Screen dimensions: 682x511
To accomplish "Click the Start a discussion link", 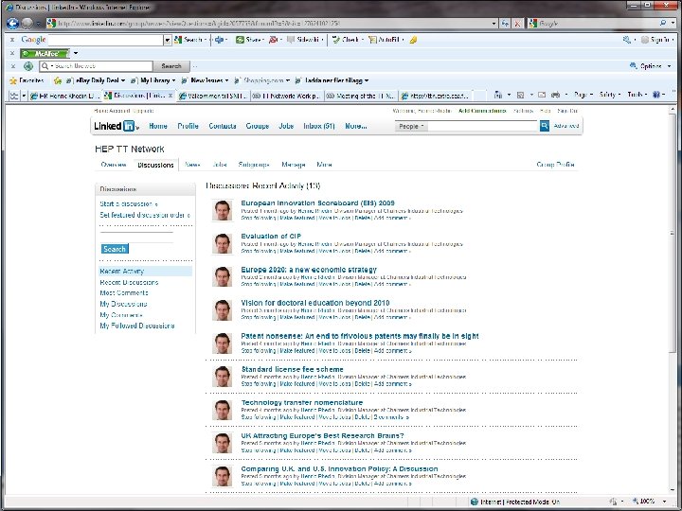I will 128,203.
